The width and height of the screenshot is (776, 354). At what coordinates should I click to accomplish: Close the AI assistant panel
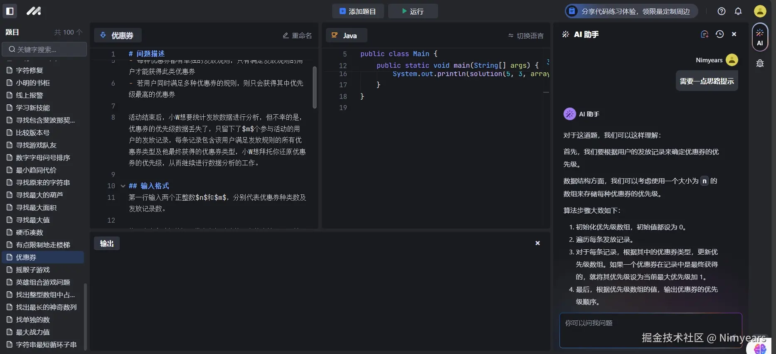pos(734,34)
